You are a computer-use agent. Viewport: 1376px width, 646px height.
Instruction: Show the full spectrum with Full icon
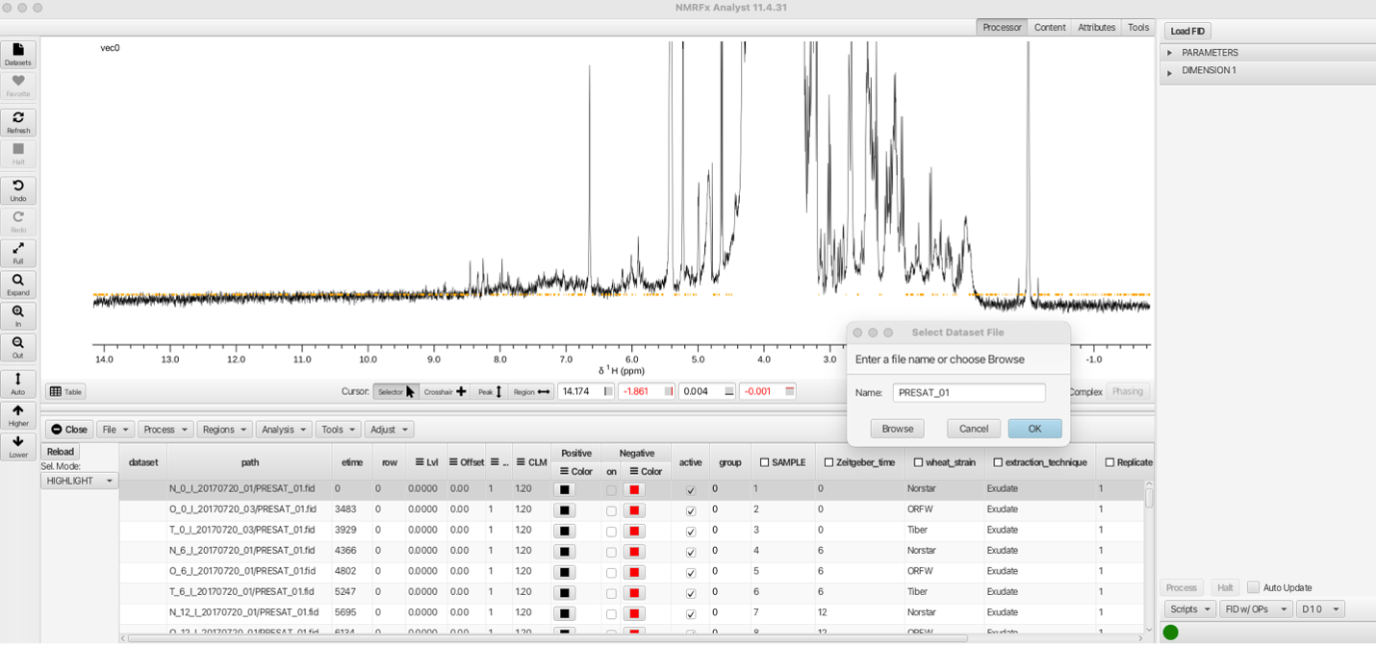click(18, 254)
